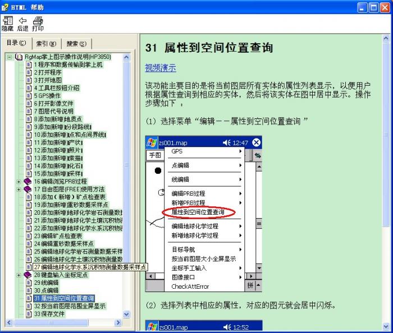The image size is (393, 333).
Task: Collapse the RgMap掌上图示操作说明 root node
Action: click(10, 57)
